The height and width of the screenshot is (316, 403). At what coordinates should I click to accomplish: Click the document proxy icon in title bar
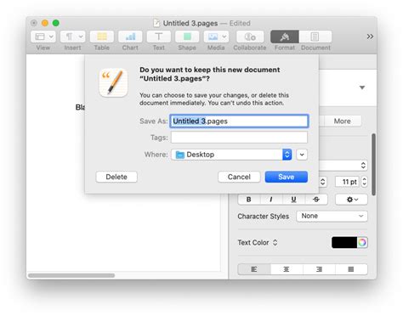click(156, 23)
